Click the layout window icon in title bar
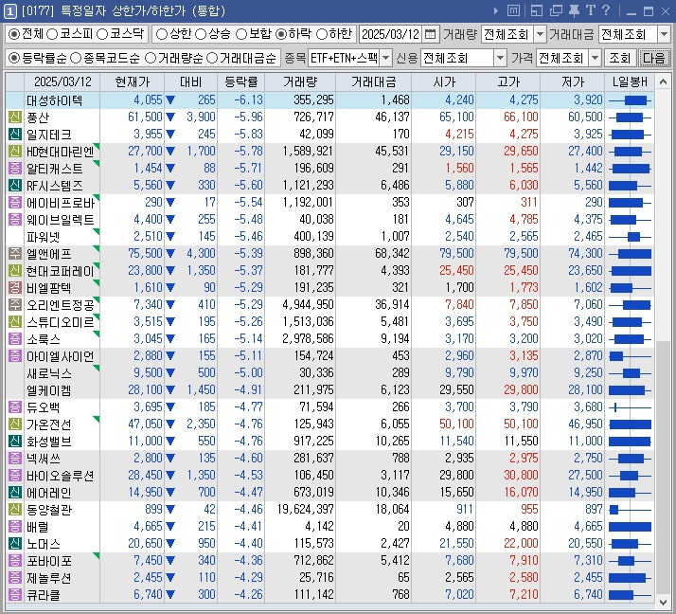Viewport: 676px width, 614px height. point(537,10)
